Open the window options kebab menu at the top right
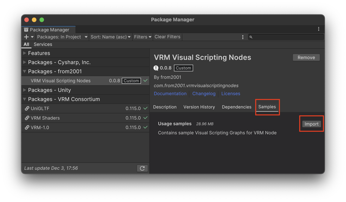 point(318,29)
